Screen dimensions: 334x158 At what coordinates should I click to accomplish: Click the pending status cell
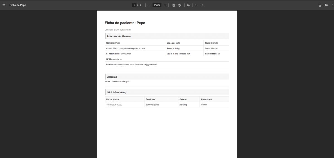coord(183,105)
